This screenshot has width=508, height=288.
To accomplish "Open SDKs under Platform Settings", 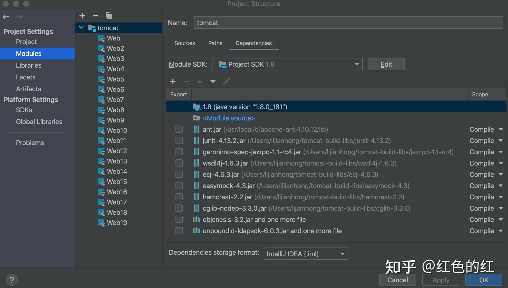I will pos(24,110).
